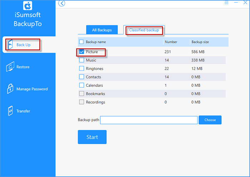Open the Transfer section label

23,111
